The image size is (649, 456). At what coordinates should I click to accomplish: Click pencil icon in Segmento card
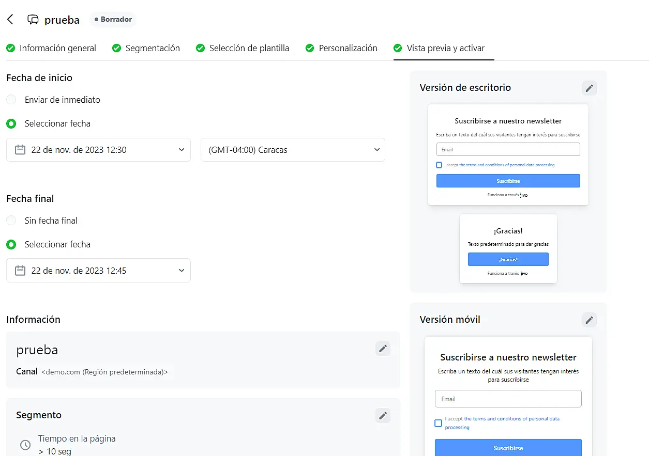click(x=383, y=416)
